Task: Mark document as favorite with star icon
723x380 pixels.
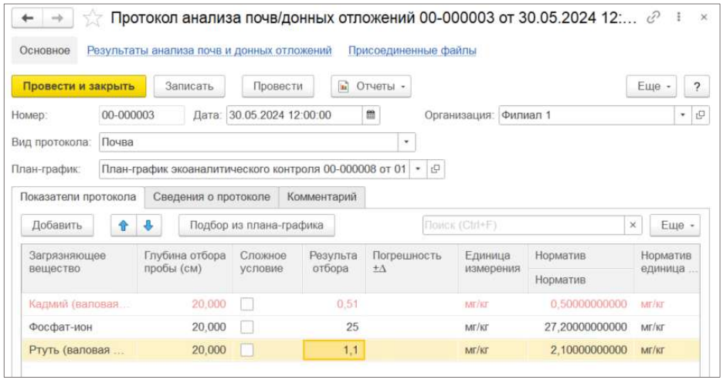Action: 93,19
